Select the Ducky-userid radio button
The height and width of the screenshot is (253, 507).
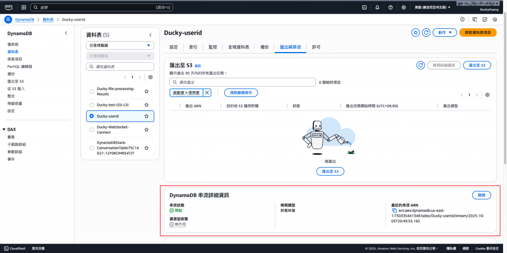[92, 116]
